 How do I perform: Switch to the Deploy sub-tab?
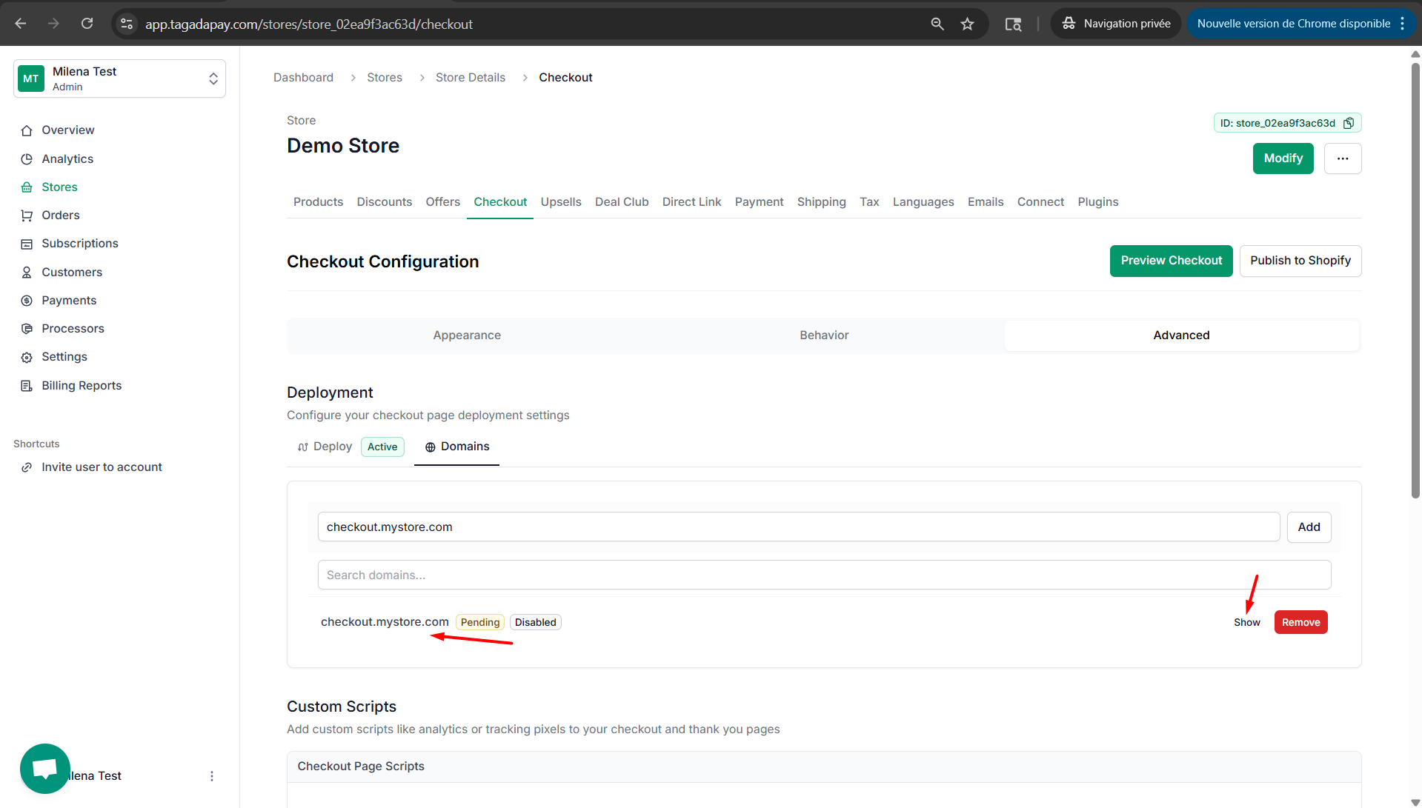[350, 447]
